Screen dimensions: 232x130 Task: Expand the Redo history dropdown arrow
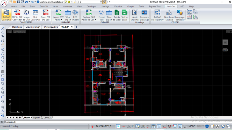pos(35,2)
